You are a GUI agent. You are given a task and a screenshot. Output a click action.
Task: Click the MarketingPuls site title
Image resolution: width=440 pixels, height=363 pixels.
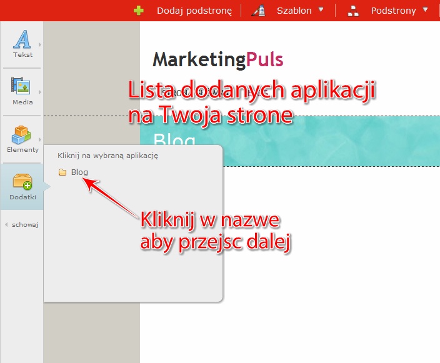217,59
